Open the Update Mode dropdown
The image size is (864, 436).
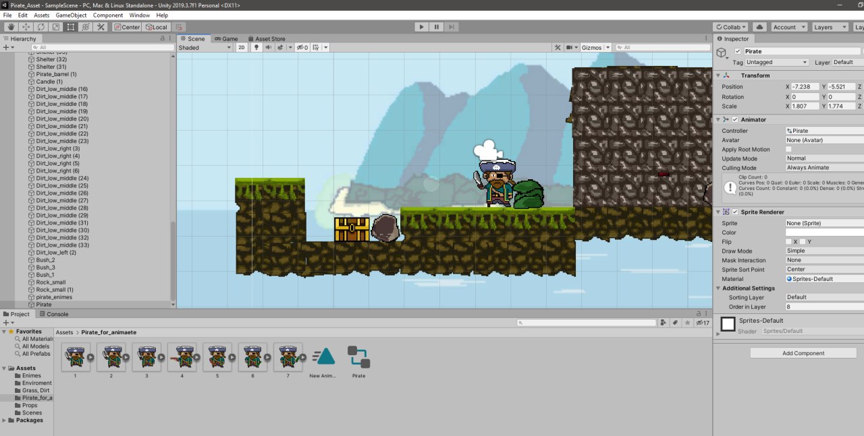824,158
